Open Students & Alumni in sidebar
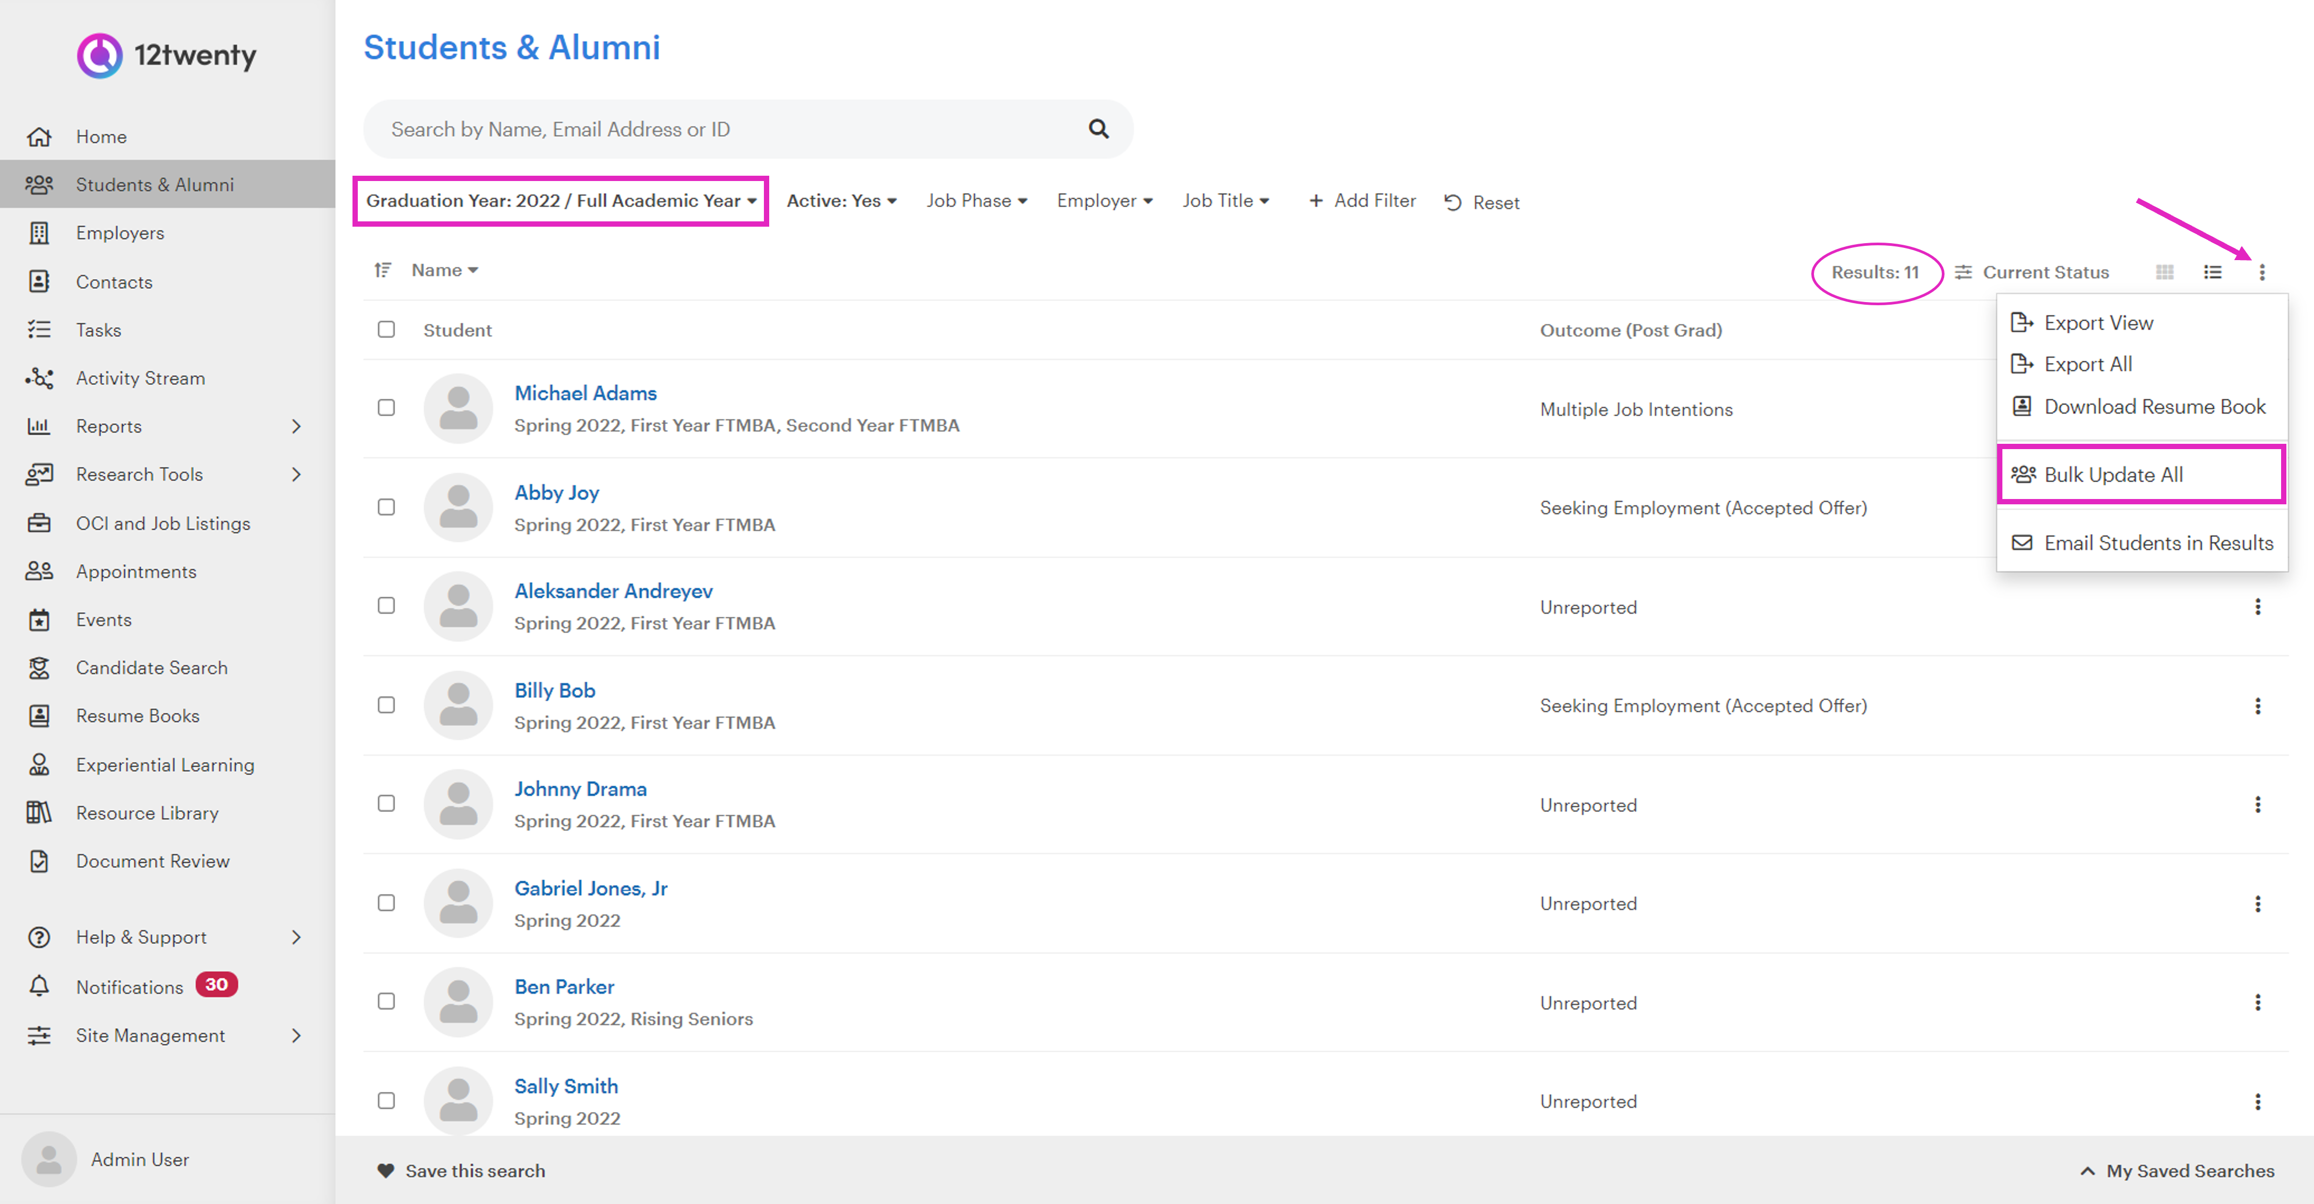Viewport: 2314px width, 1204px height. (x=167, y=184)
